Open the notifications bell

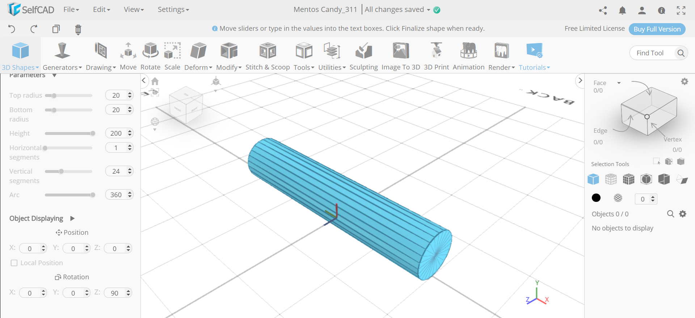[x=622, y=10]
